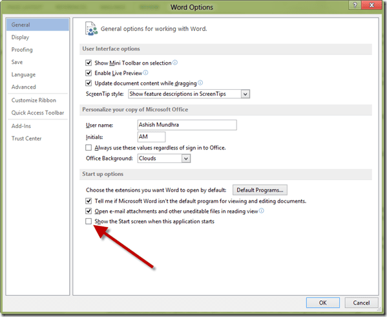Select the General category
387x317 pixels.
tap(37, 25)
